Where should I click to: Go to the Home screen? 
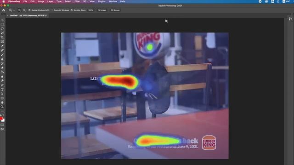(x=4, y=10)
